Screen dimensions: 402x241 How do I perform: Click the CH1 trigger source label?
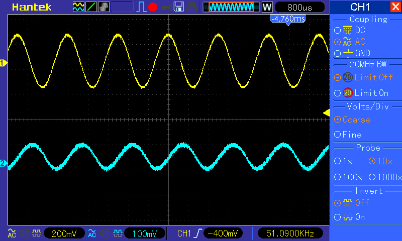coord(184,233)
